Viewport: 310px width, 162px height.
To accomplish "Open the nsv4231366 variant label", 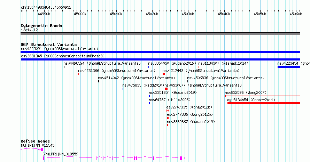I will click(117, 71).
